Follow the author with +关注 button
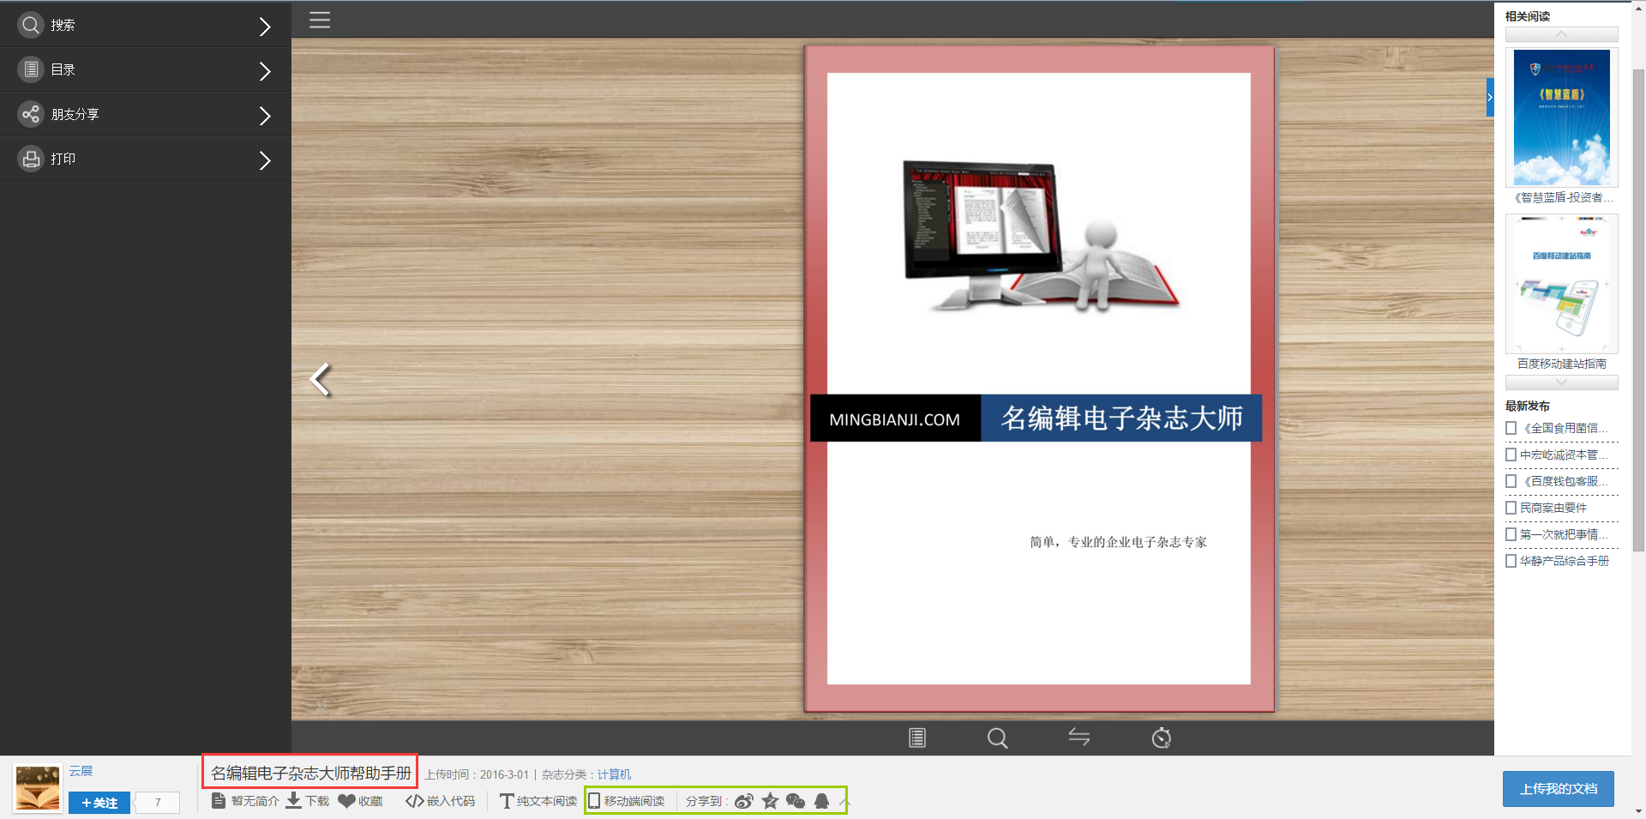This screenshot has width=1646, height=819. coord(99,803)
